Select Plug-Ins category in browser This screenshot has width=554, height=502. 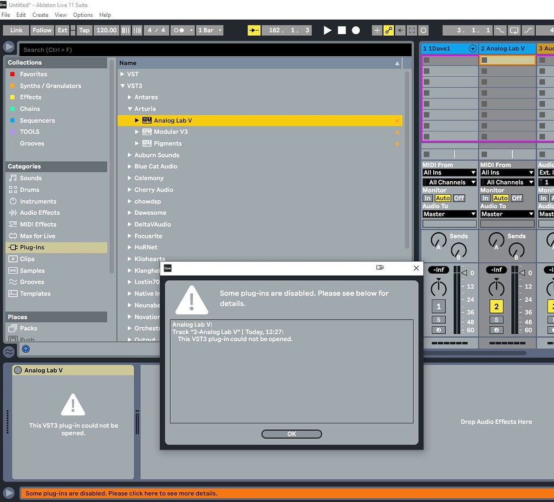pos(32,247)
